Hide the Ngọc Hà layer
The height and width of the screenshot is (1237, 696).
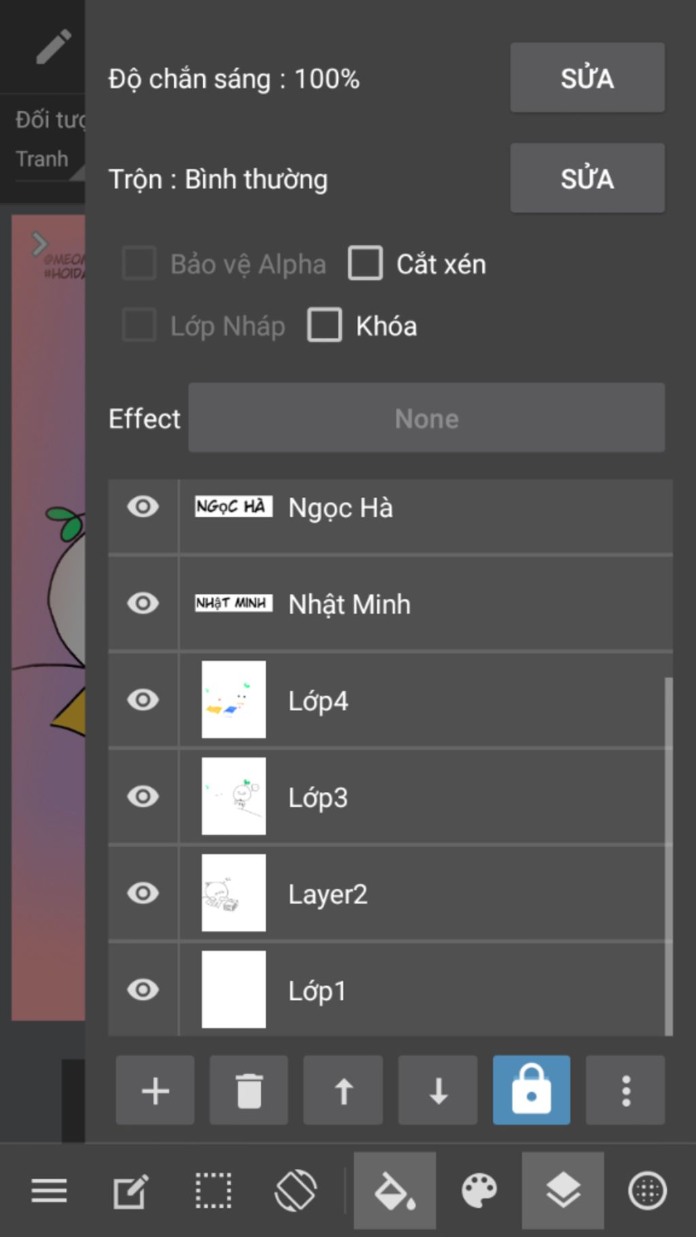tap(143, 507)
